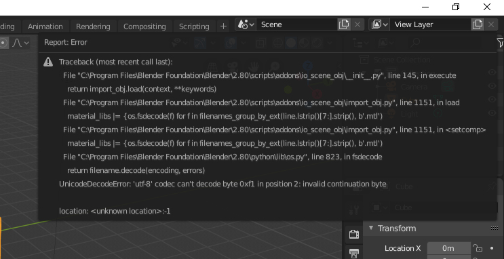
Task: Open the Output properties printer icon
Action: [x=354, y=253]
